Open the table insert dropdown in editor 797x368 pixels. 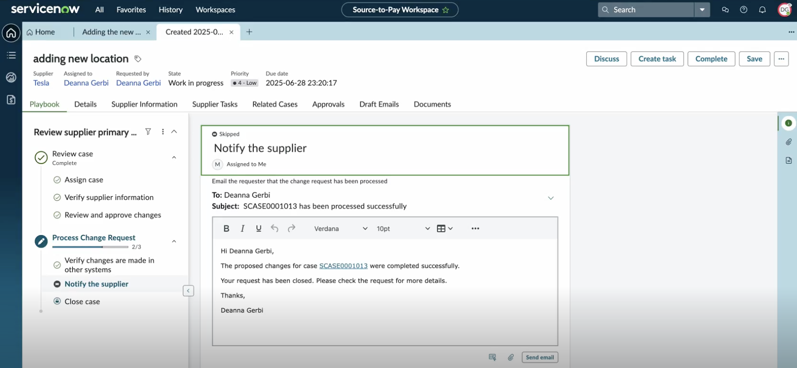point(445,229)
